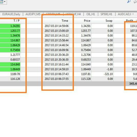Select the green 1.34291 take-profit cell
This screenshot has width=137, height=137.
pyautogui.click(x=10, y=26)
